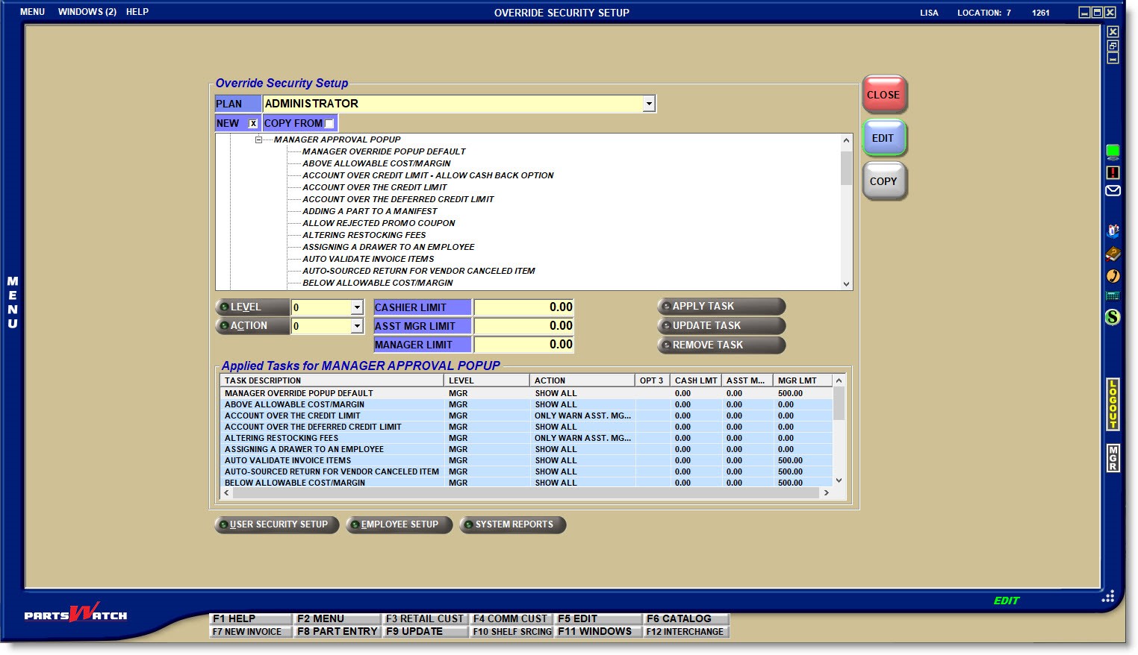Expand the LEVEL dropdown
Screen dimensions: 1138x655
pos(357,307)
